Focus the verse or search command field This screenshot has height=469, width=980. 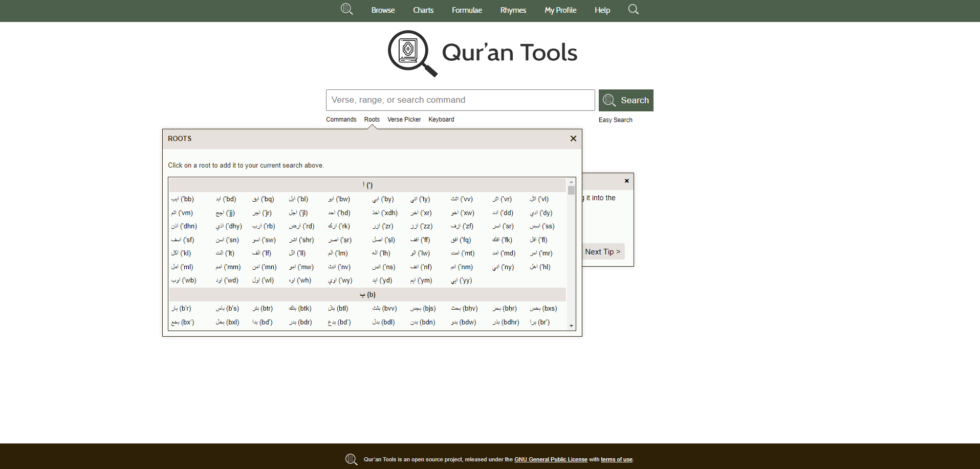pyautogui.click(x=460, y=100)
